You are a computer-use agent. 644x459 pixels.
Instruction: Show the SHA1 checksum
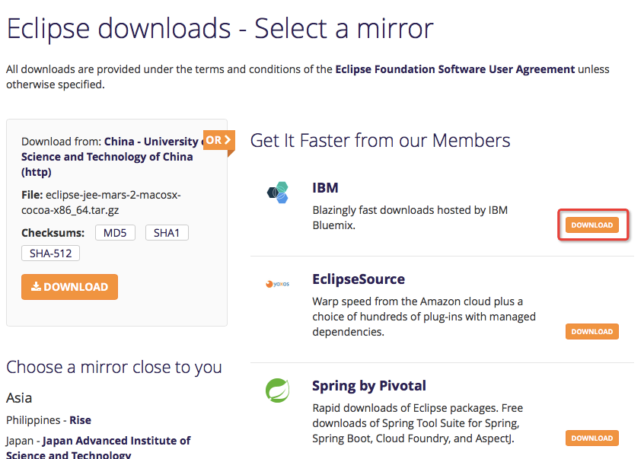[x=167, y=233]
